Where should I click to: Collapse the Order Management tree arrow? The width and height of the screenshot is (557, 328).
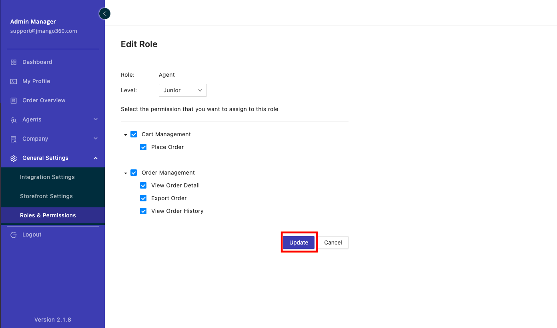pyautogui.click(x=126, y=173)
